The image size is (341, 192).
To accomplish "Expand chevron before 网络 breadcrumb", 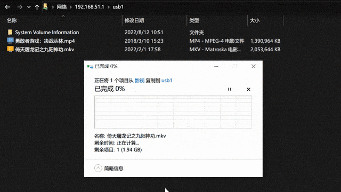I will click(x=53, y=7).
